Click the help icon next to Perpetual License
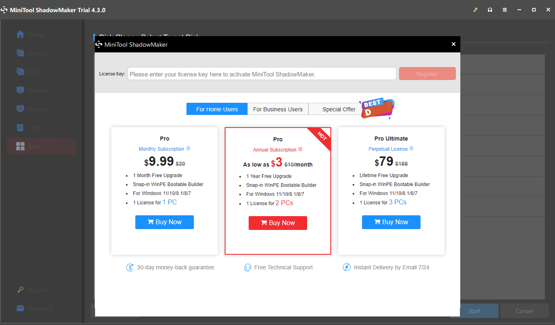Screen dimensions: 555x325 tap(411, 149)
